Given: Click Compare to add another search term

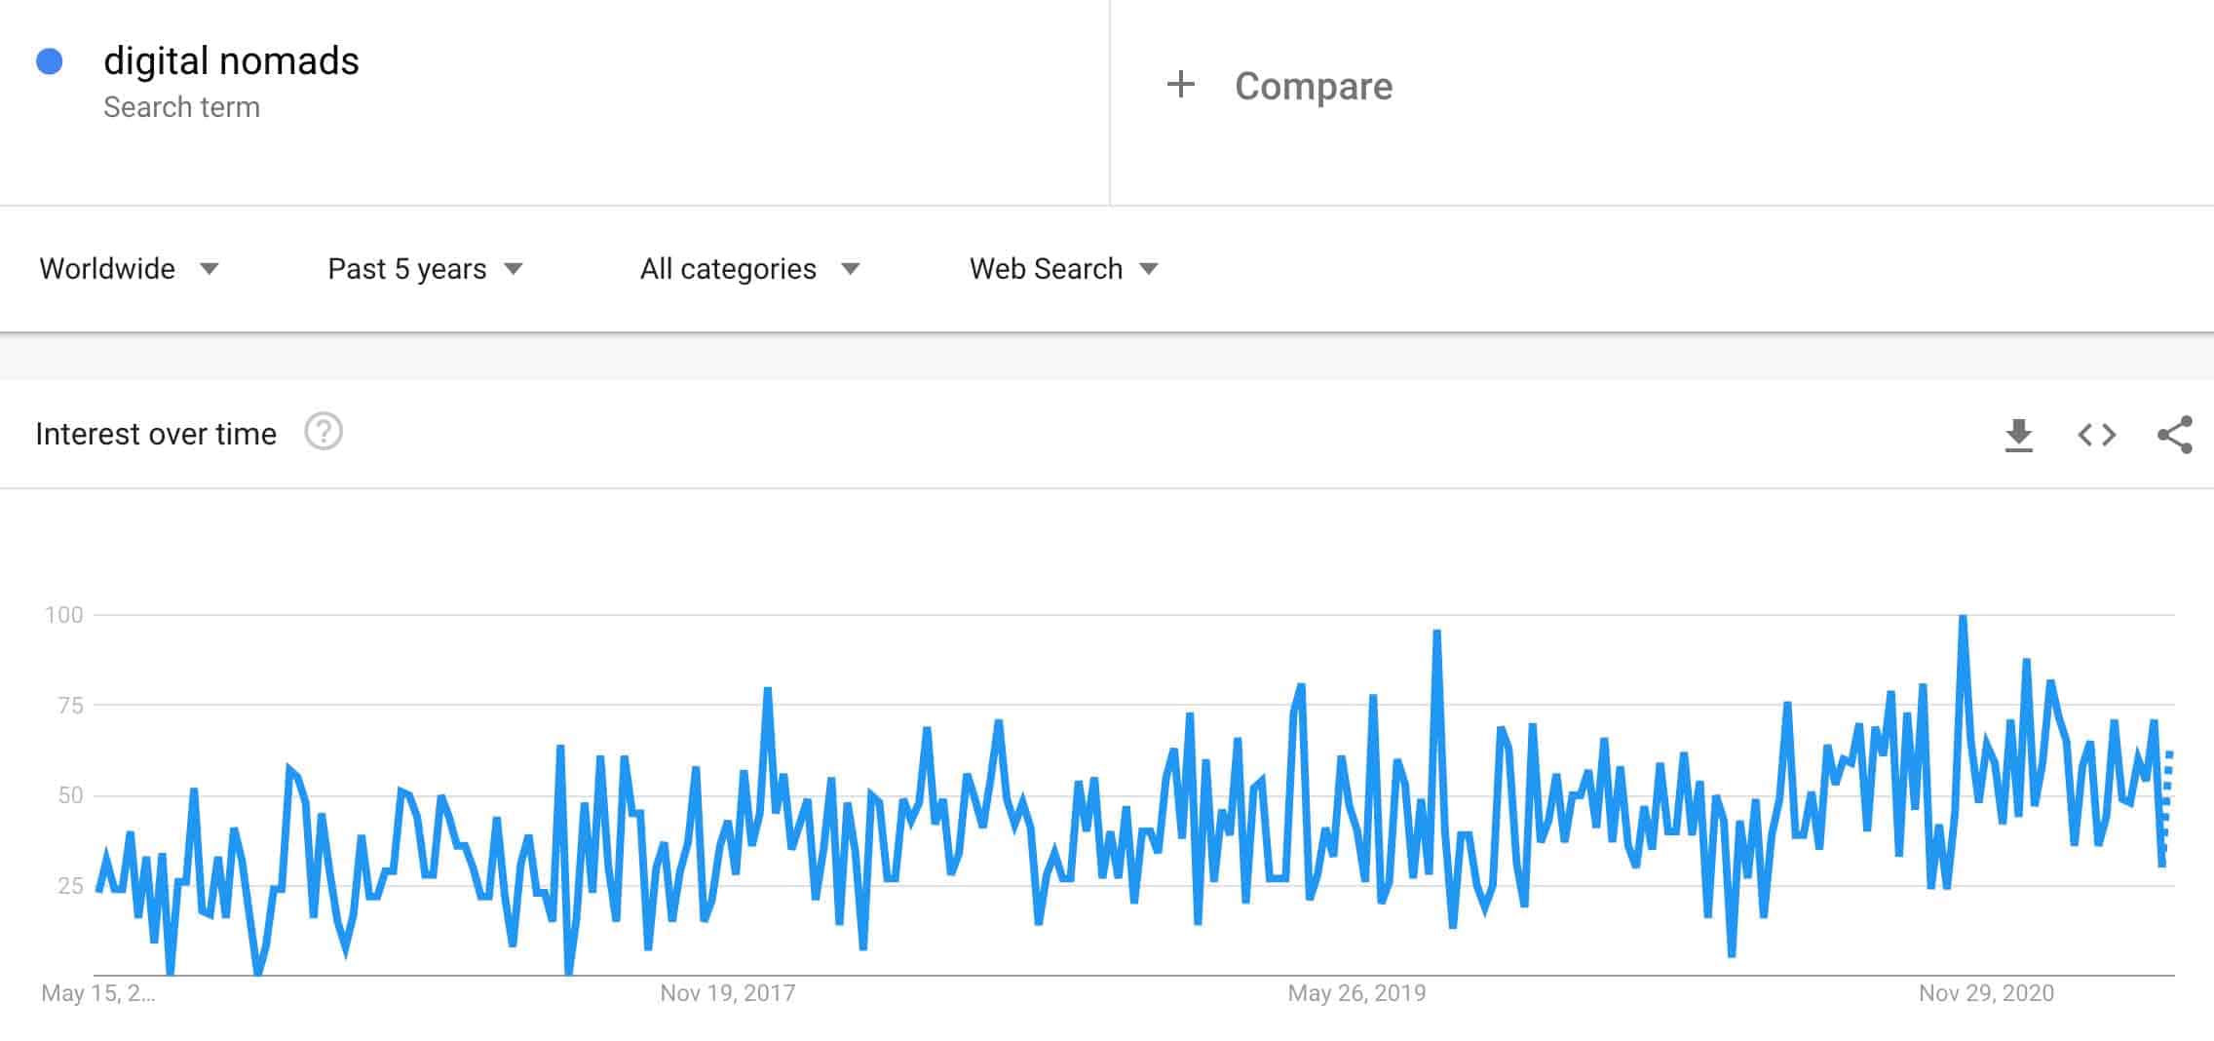Looking at the screenshot, I should (x=1313, y=86).
